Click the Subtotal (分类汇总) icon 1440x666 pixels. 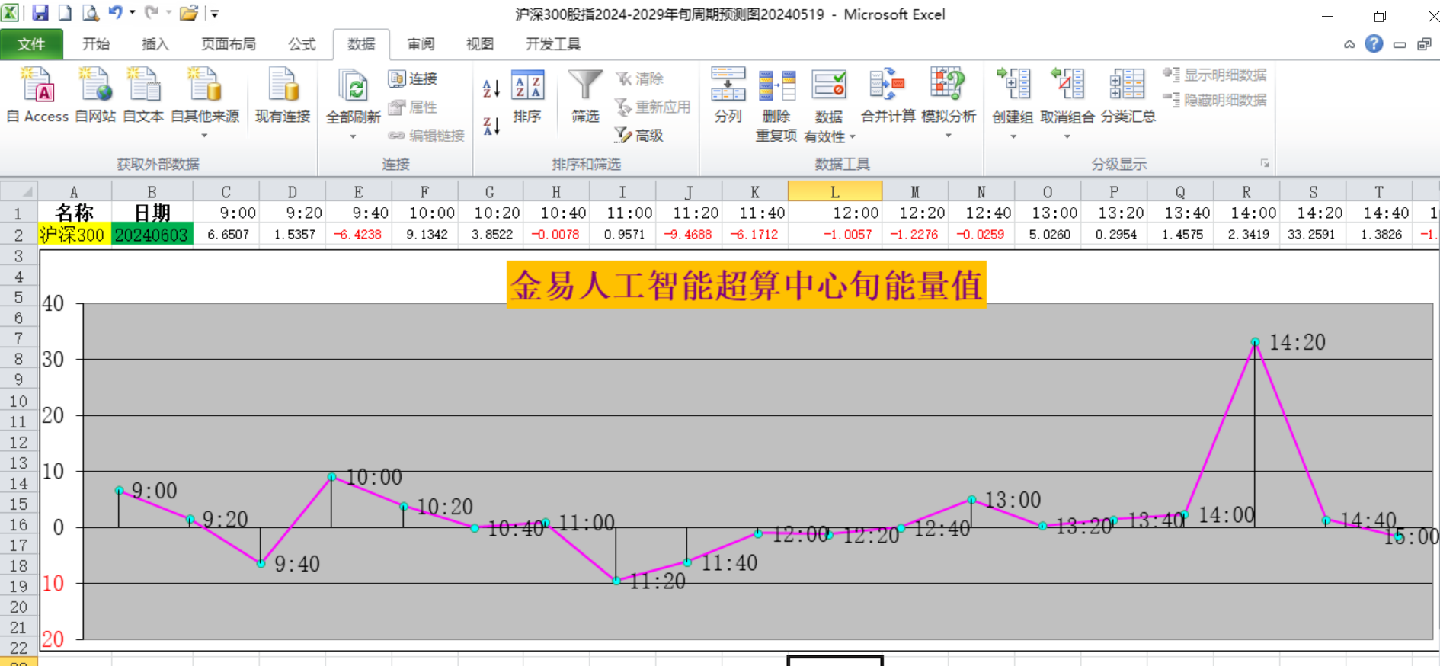1128,95
